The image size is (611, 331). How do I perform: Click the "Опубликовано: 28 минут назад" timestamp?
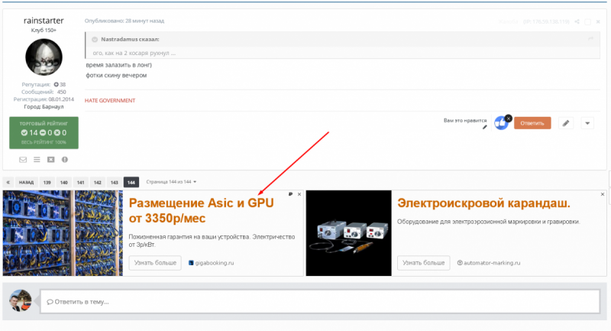coord(124,21)
